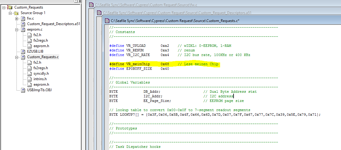This screenshot has height=150, width=341.
Task: Click the VR_I2C_RATE define name
Action: [138, 55]
